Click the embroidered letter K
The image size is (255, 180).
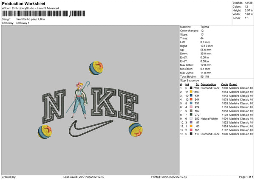pos(104,102)
